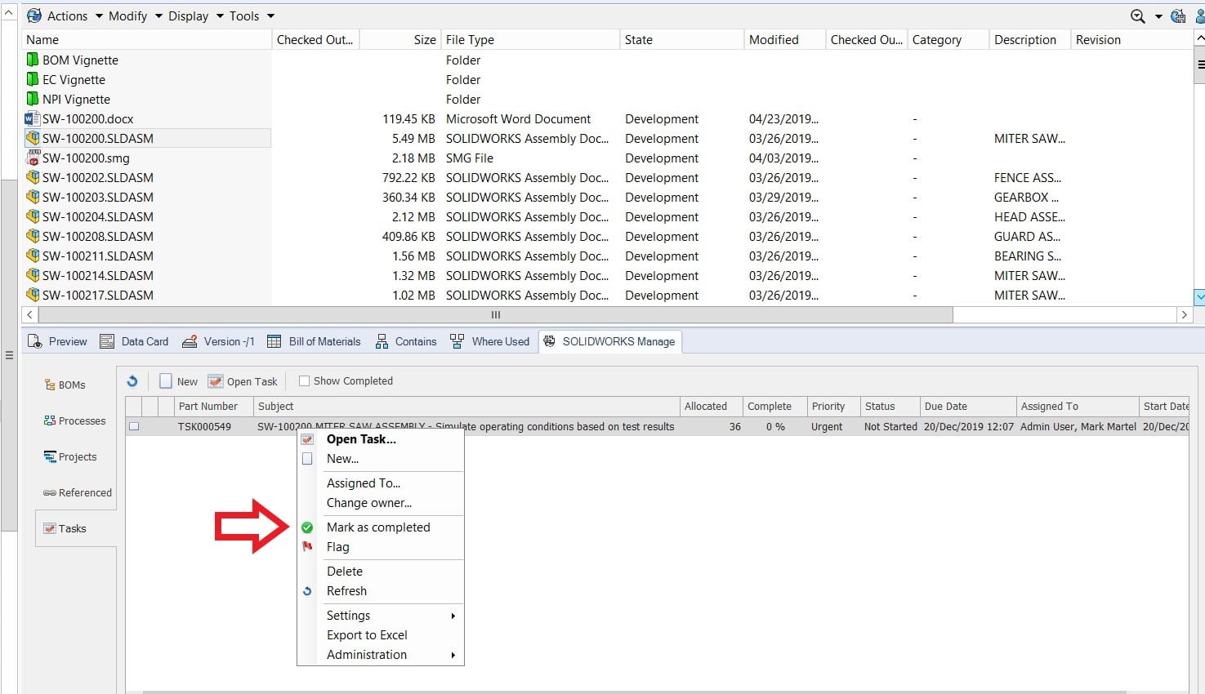The width and height of the screenshot is (1205, 694).
Task: Select the SW-100203.SLDASM assembly icon
Action: pos(33,197)
